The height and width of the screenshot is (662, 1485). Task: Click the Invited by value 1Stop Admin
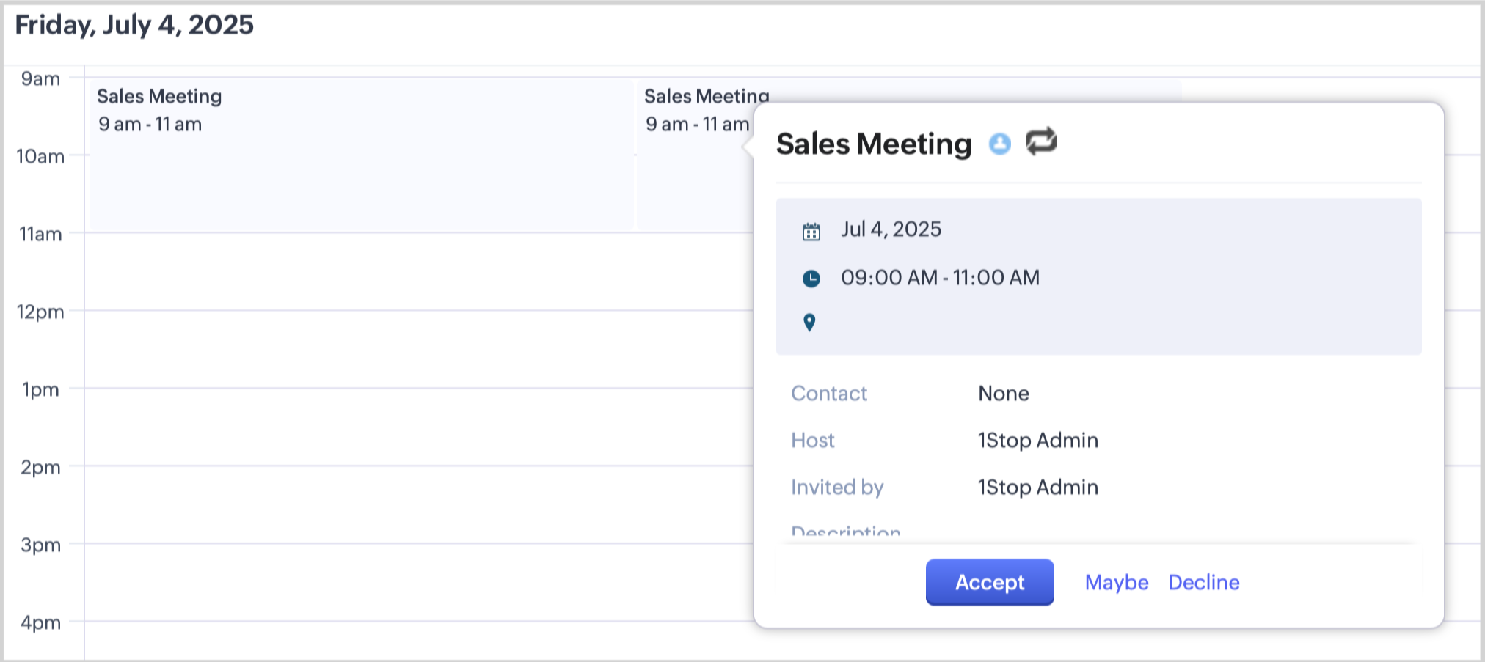coord(1037,487)
